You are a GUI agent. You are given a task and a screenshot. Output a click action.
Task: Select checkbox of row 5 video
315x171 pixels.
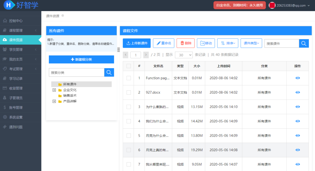pos(129,135)
